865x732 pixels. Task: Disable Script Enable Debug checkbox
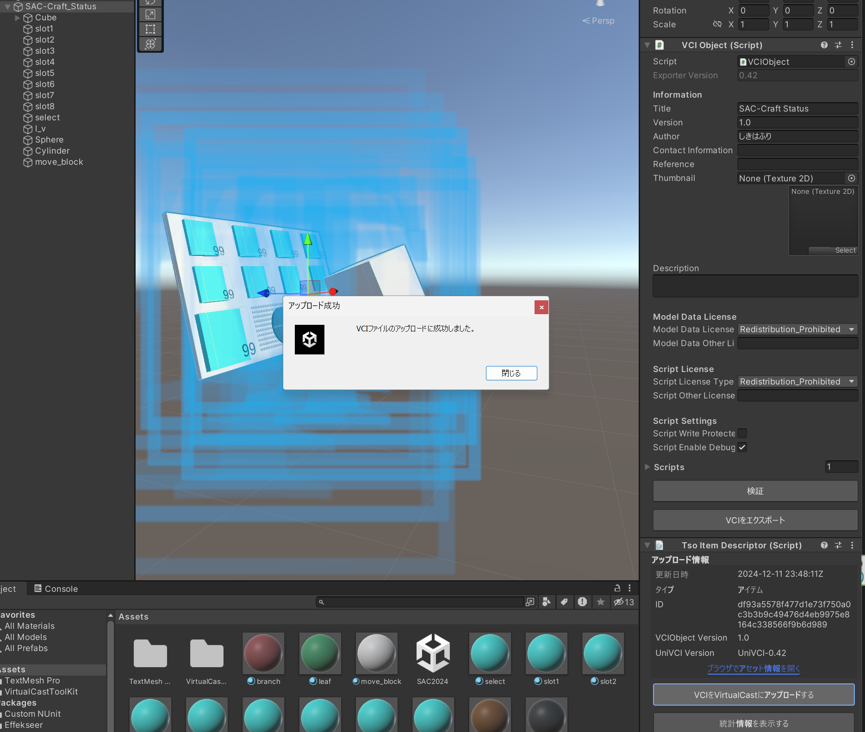tap(742, 447)
